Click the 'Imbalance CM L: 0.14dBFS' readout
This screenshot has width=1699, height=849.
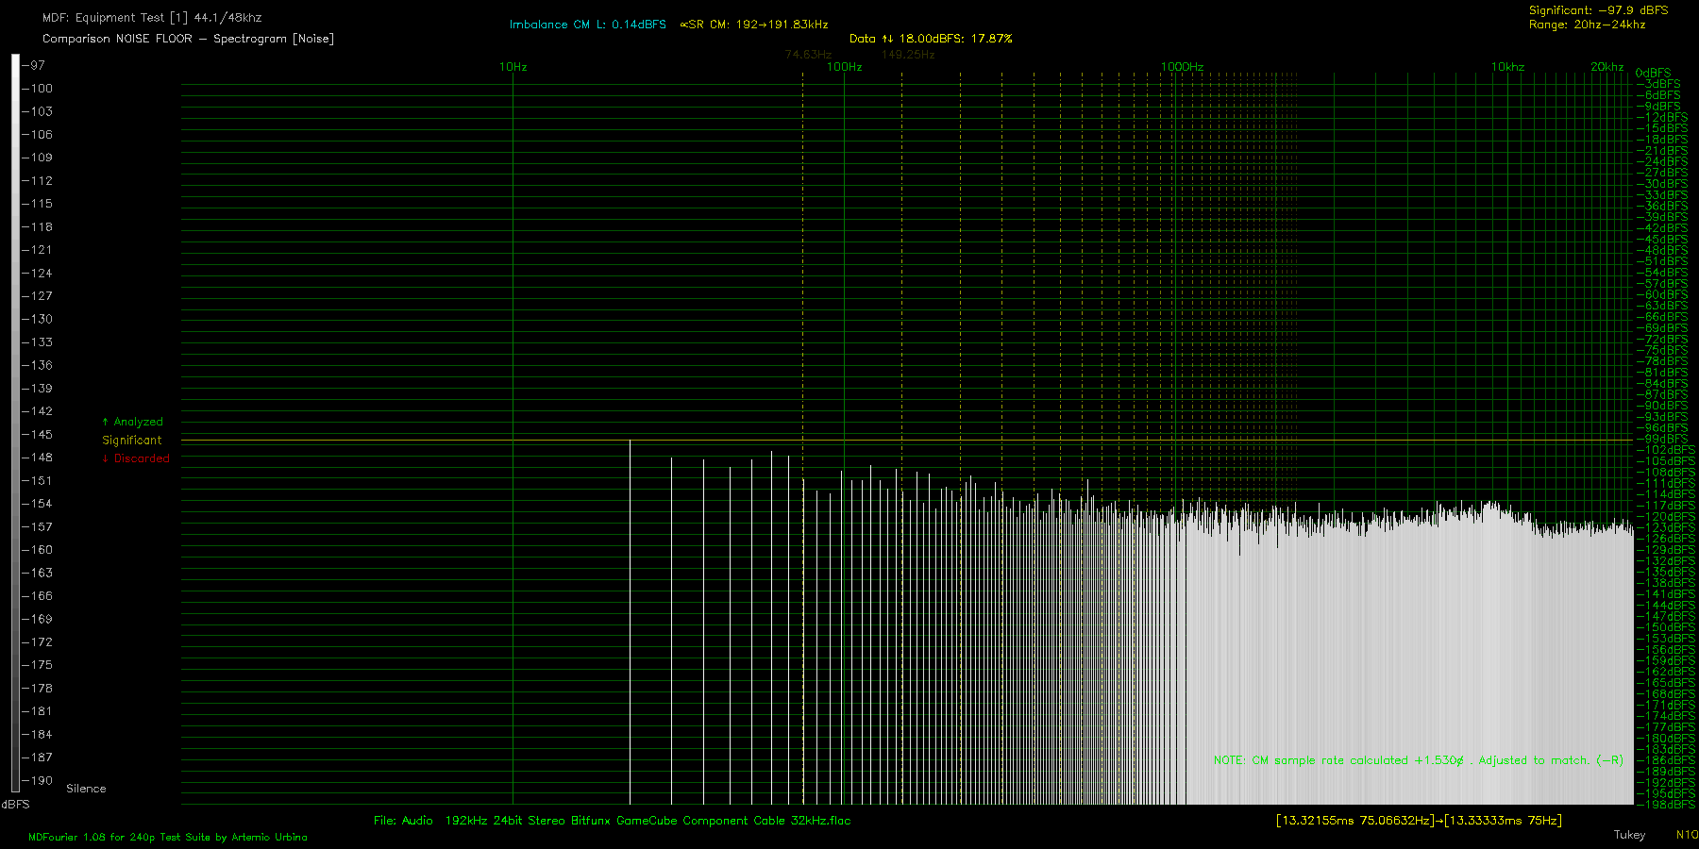[x=587, y=25]
